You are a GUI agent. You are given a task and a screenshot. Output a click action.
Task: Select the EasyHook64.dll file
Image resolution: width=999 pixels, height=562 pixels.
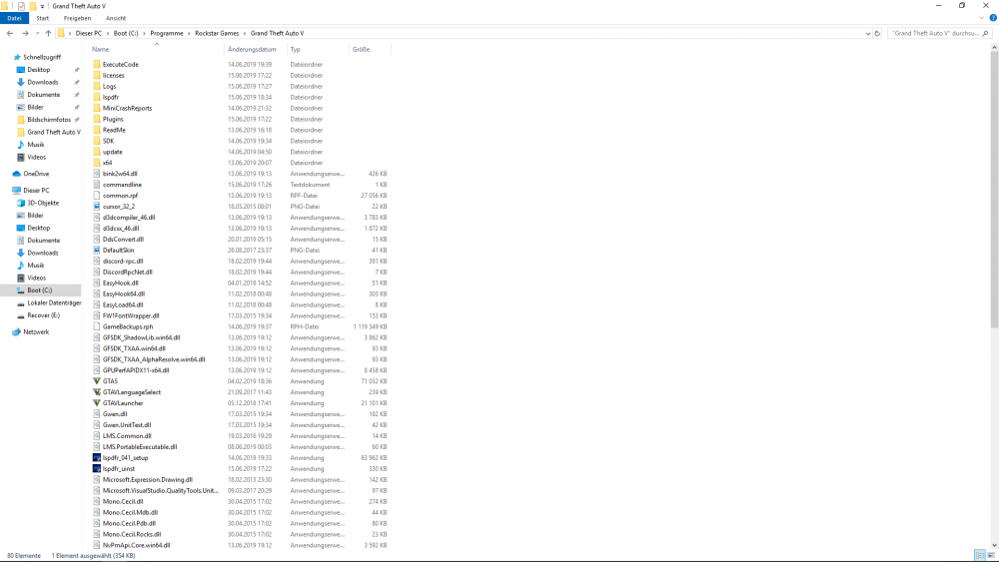pos(124,294)
